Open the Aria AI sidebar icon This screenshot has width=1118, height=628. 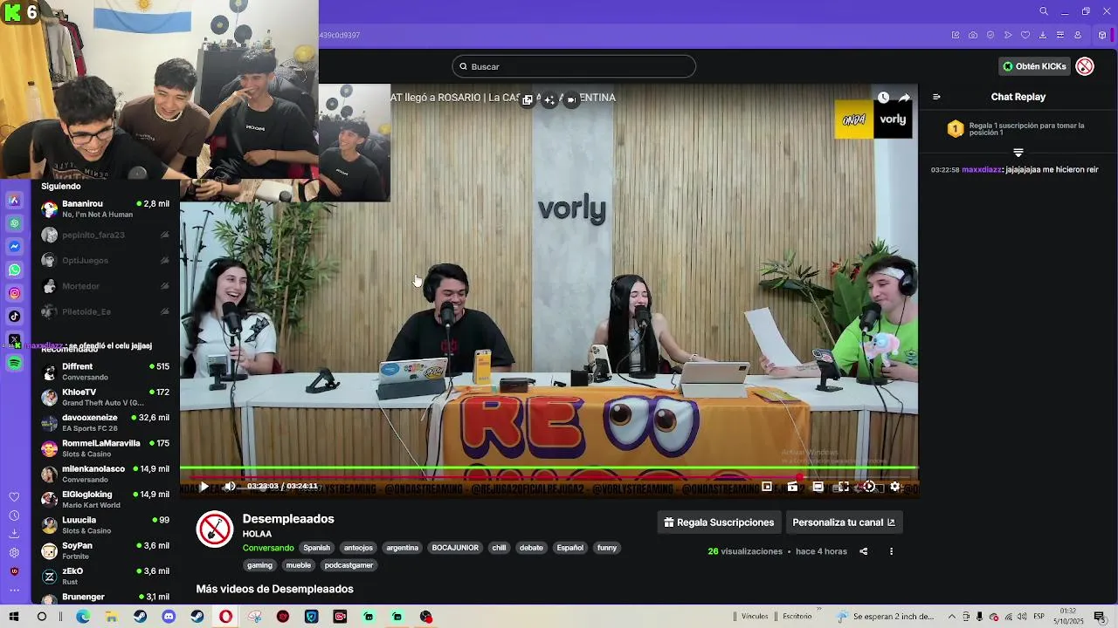(14, 201)
